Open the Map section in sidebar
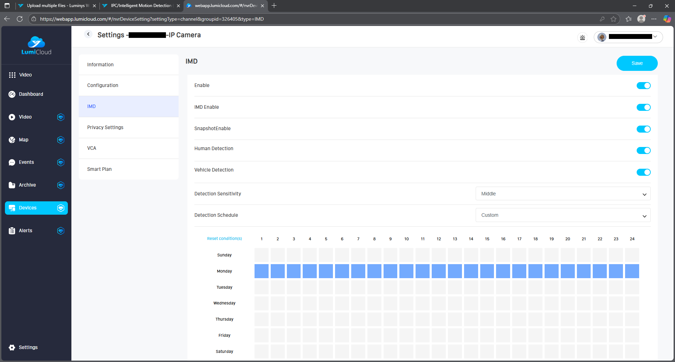 pos(24,140)
